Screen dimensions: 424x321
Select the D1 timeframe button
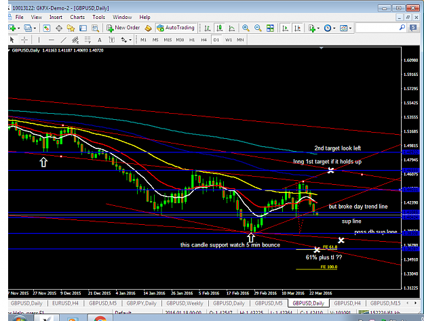point(216,40)
